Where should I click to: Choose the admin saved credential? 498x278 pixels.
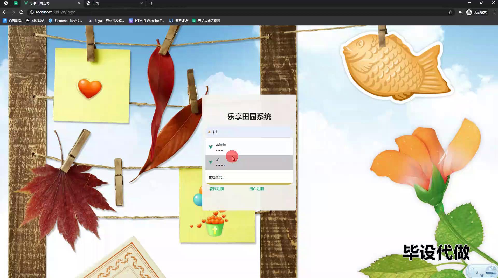click(x=249, y=147)
